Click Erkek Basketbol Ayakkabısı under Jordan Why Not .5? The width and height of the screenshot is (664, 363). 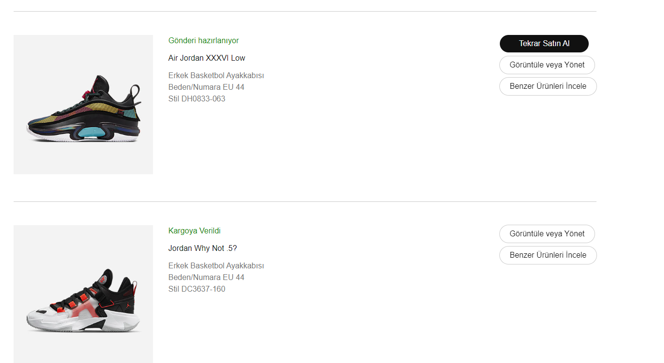tap(216, 266)
